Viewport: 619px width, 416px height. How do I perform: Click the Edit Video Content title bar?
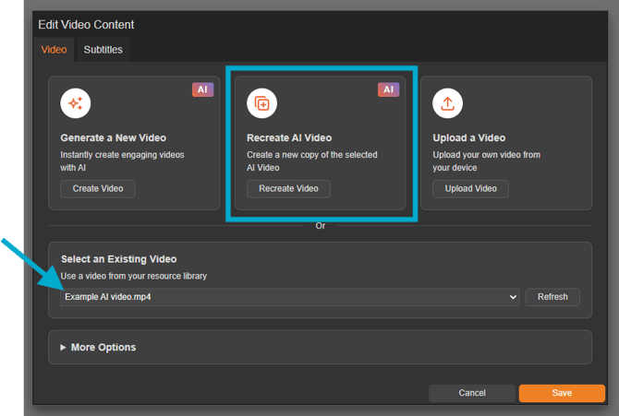point(86,24)
